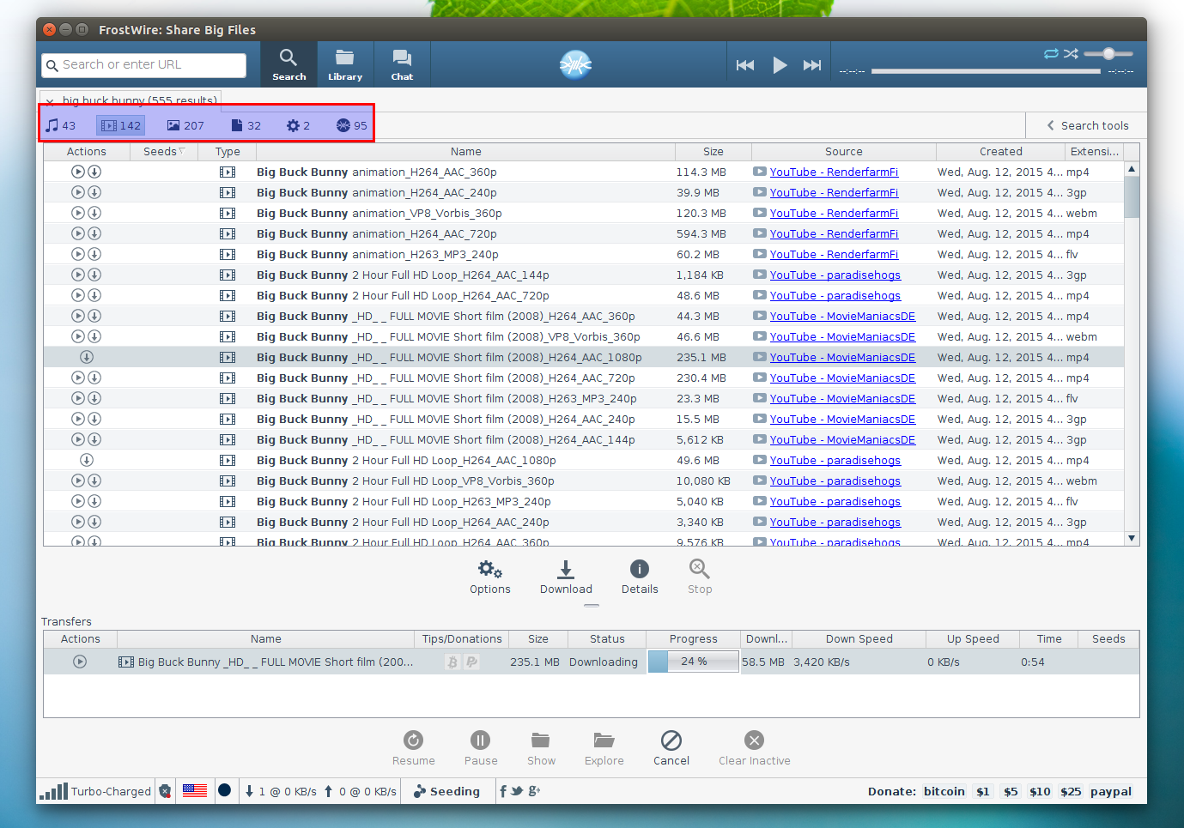The height and width of the screenshot is (828, 1184).
Task: Toggle repeat mode in the player
Action: [x=1051, y=53]
